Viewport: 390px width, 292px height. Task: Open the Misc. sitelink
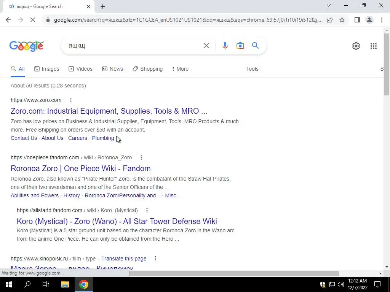pos(171,195)
